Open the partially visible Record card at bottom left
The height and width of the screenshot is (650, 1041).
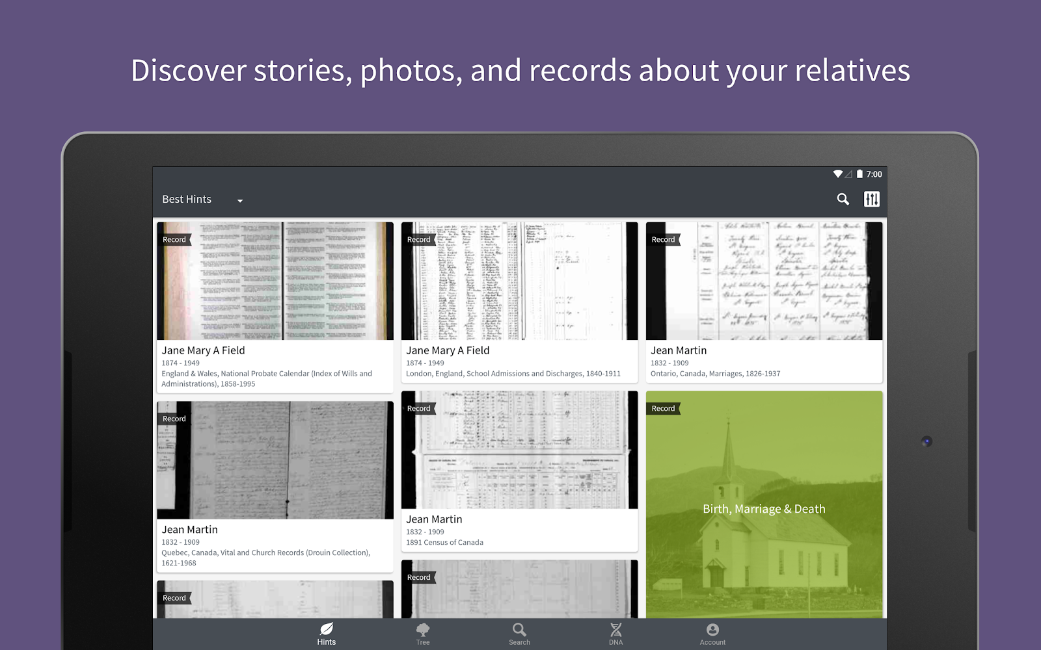click(x=275, y=599)
